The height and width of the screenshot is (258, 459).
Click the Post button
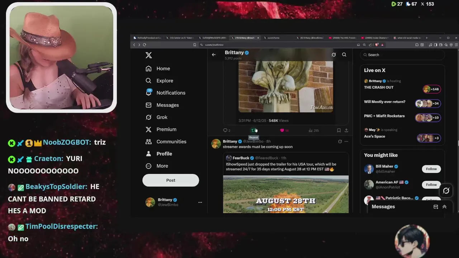point(171,180)
